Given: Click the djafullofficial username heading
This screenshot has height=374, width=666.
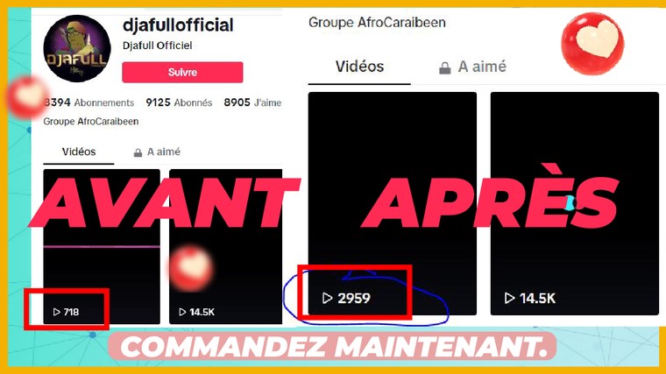Looking at the screenshot, I should point(178,25).
